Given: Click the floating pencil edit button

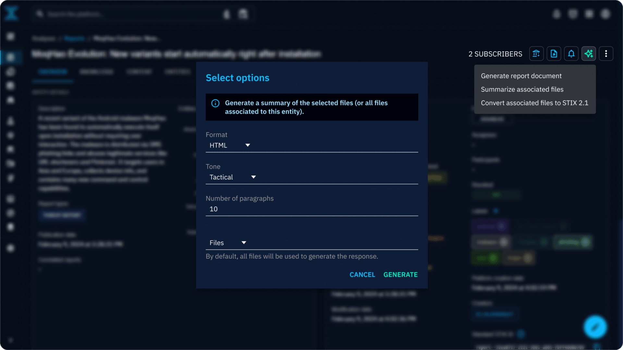Looking at the screenshot, I should (x=595, y=327).
